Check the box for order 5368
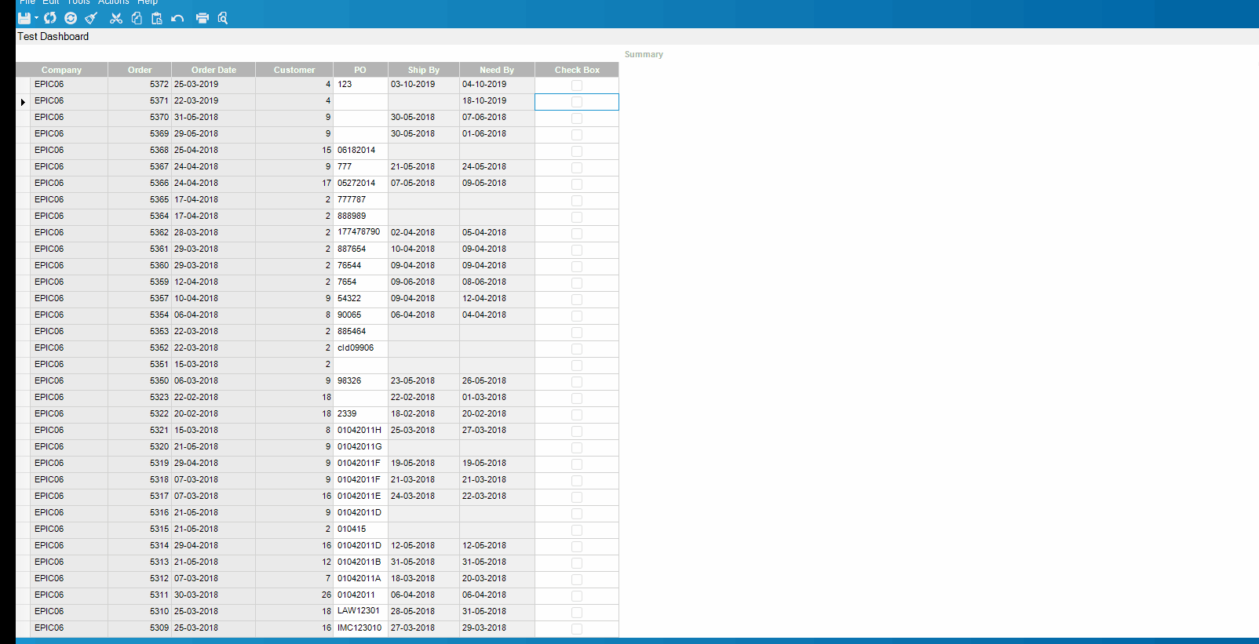1259x644 pixels. coord(577,151)
